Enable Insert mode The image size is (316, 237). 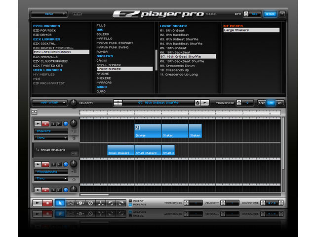point(130,201)
